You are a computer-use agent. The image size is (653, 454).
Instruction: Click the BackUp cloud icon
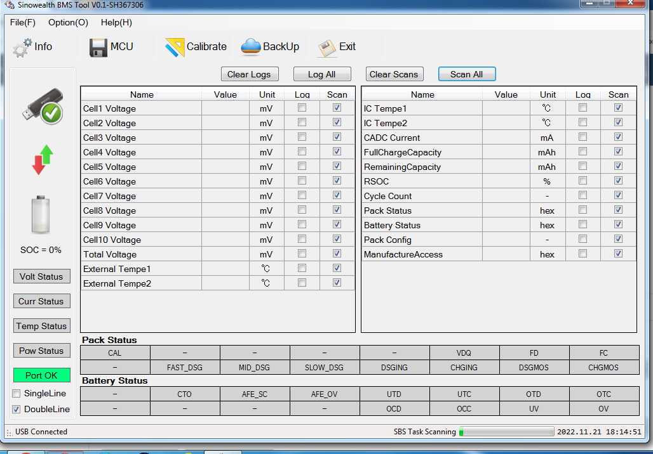point(251,47)
